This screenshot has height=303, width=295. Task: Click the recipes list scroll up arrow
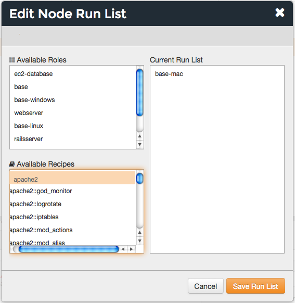(140, 233)
